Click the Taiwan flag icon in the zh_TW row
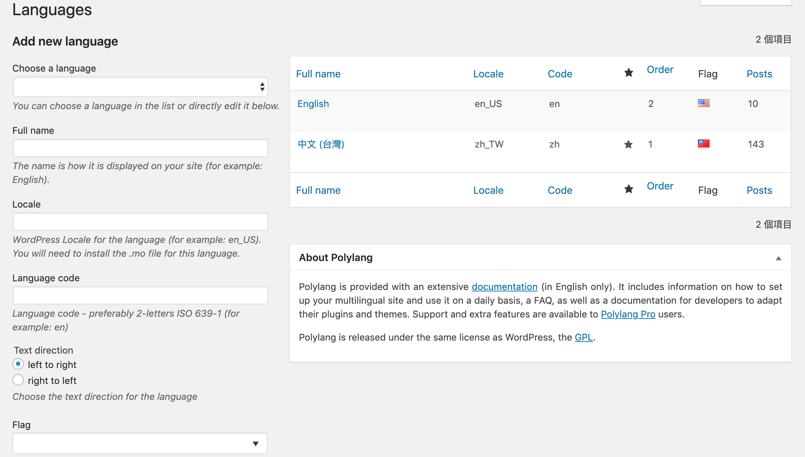 point(703,144)
